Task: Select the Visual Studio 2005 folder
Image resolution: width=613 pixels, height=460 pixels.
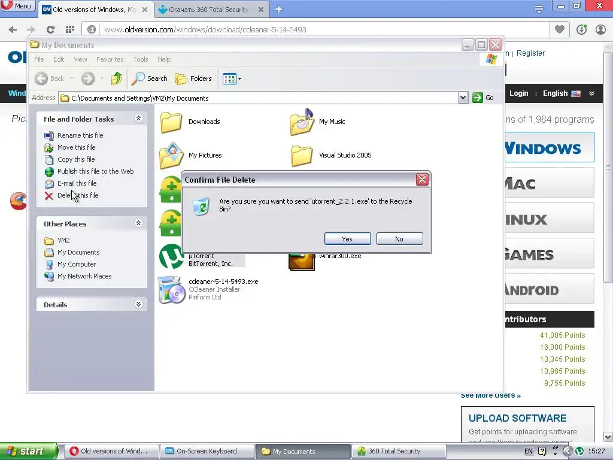Action: pyautogui.click(x=302, y=155)
